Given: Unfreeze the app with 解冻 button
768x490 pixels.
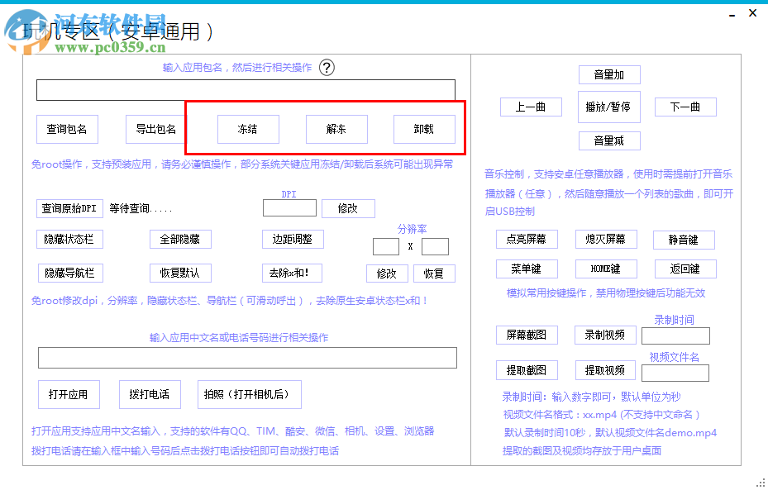Looking at the screenshot, I should point(336,129).
